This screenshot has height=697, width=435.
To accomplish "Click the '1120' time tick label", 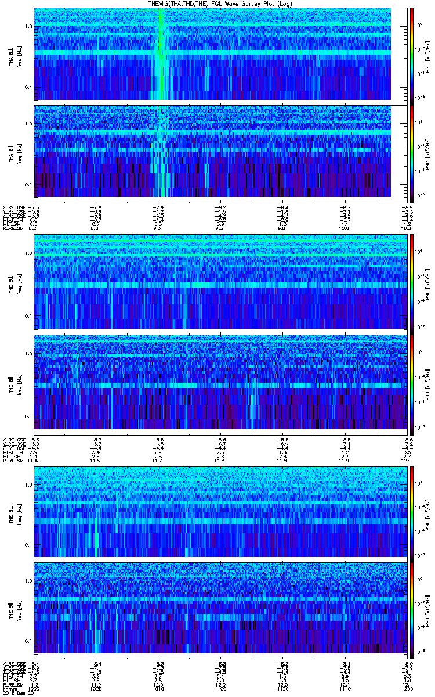I will [282, 689].
